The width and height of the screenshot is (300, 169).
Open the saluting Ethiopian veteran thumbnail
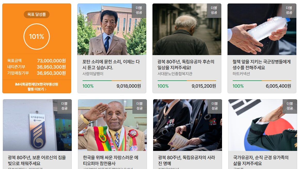[x=112, y=125]
